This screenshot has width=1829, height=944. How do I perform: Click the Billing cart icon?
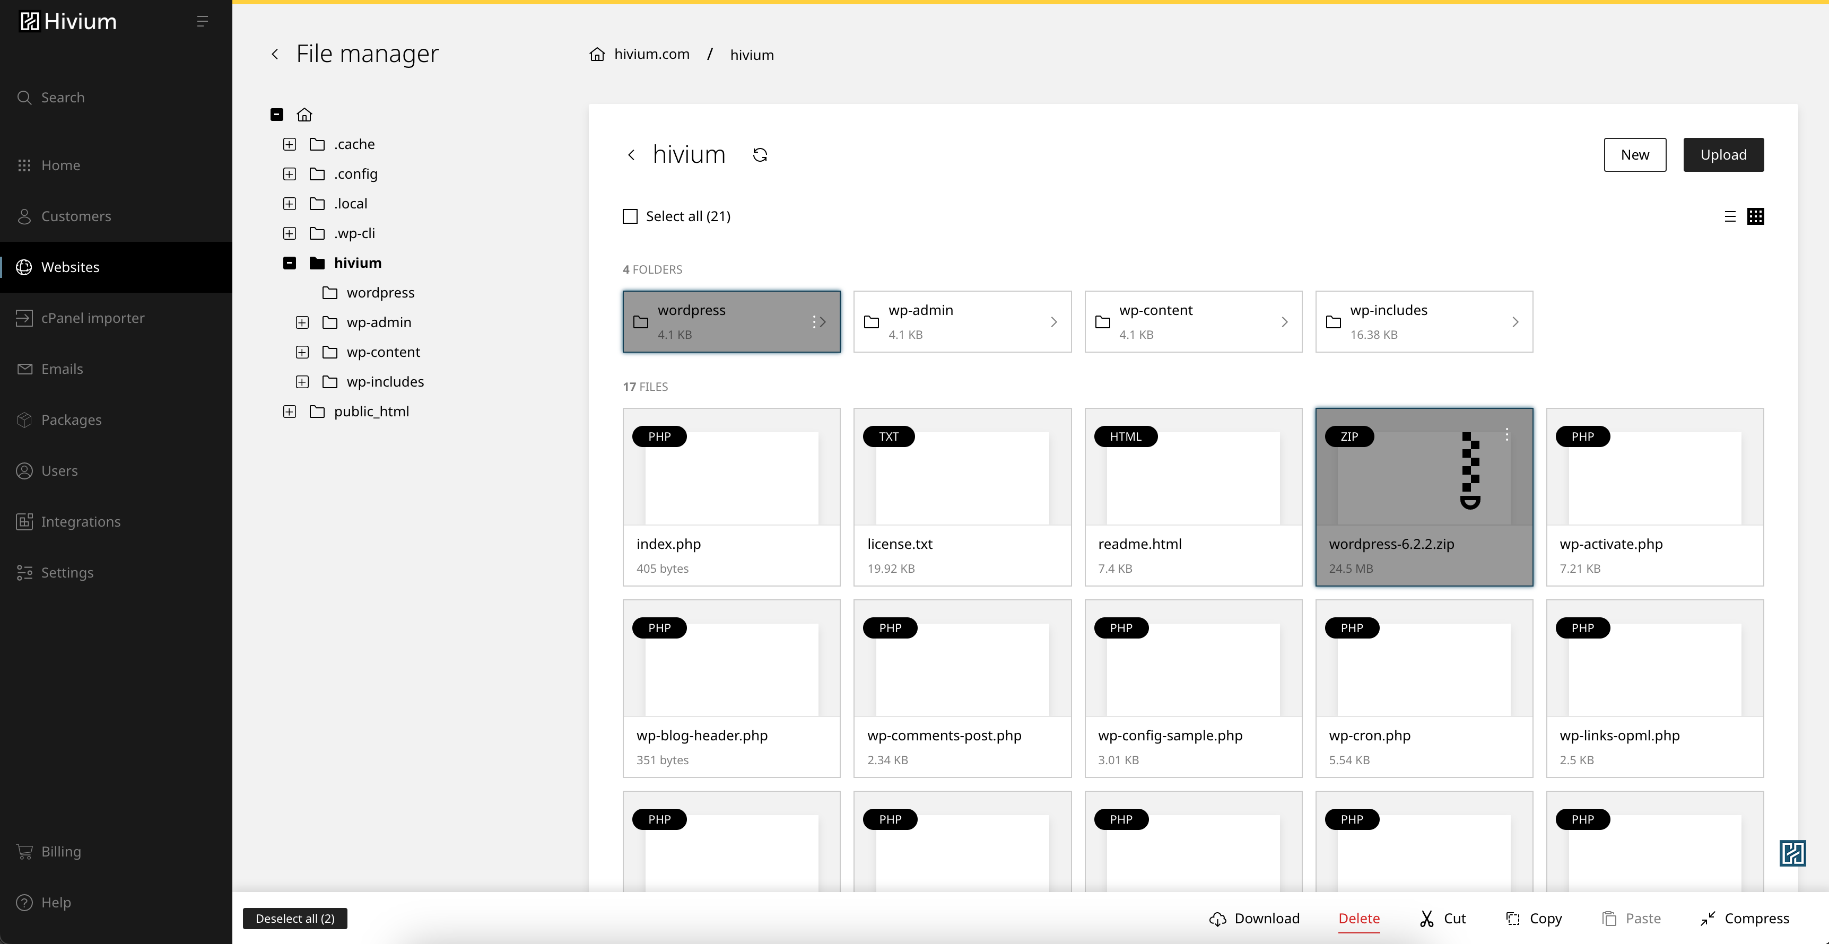pos(24,852)
